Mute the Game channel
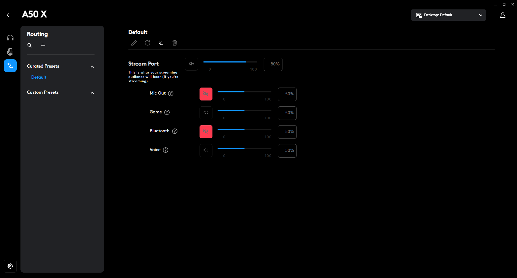 (206, 113)
